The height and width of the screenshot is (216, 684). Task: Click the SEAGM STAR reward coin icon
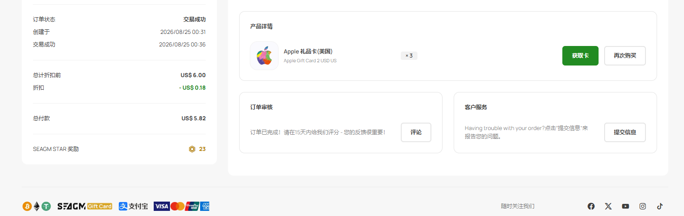point(192,149)
